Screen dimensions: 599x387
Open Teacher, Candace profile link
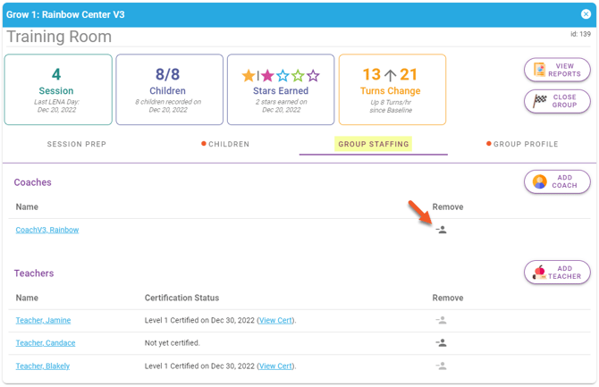[x=46, y=343]
